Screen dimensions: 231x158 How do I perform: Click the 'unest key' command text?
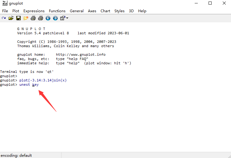(x=29, y=85)
